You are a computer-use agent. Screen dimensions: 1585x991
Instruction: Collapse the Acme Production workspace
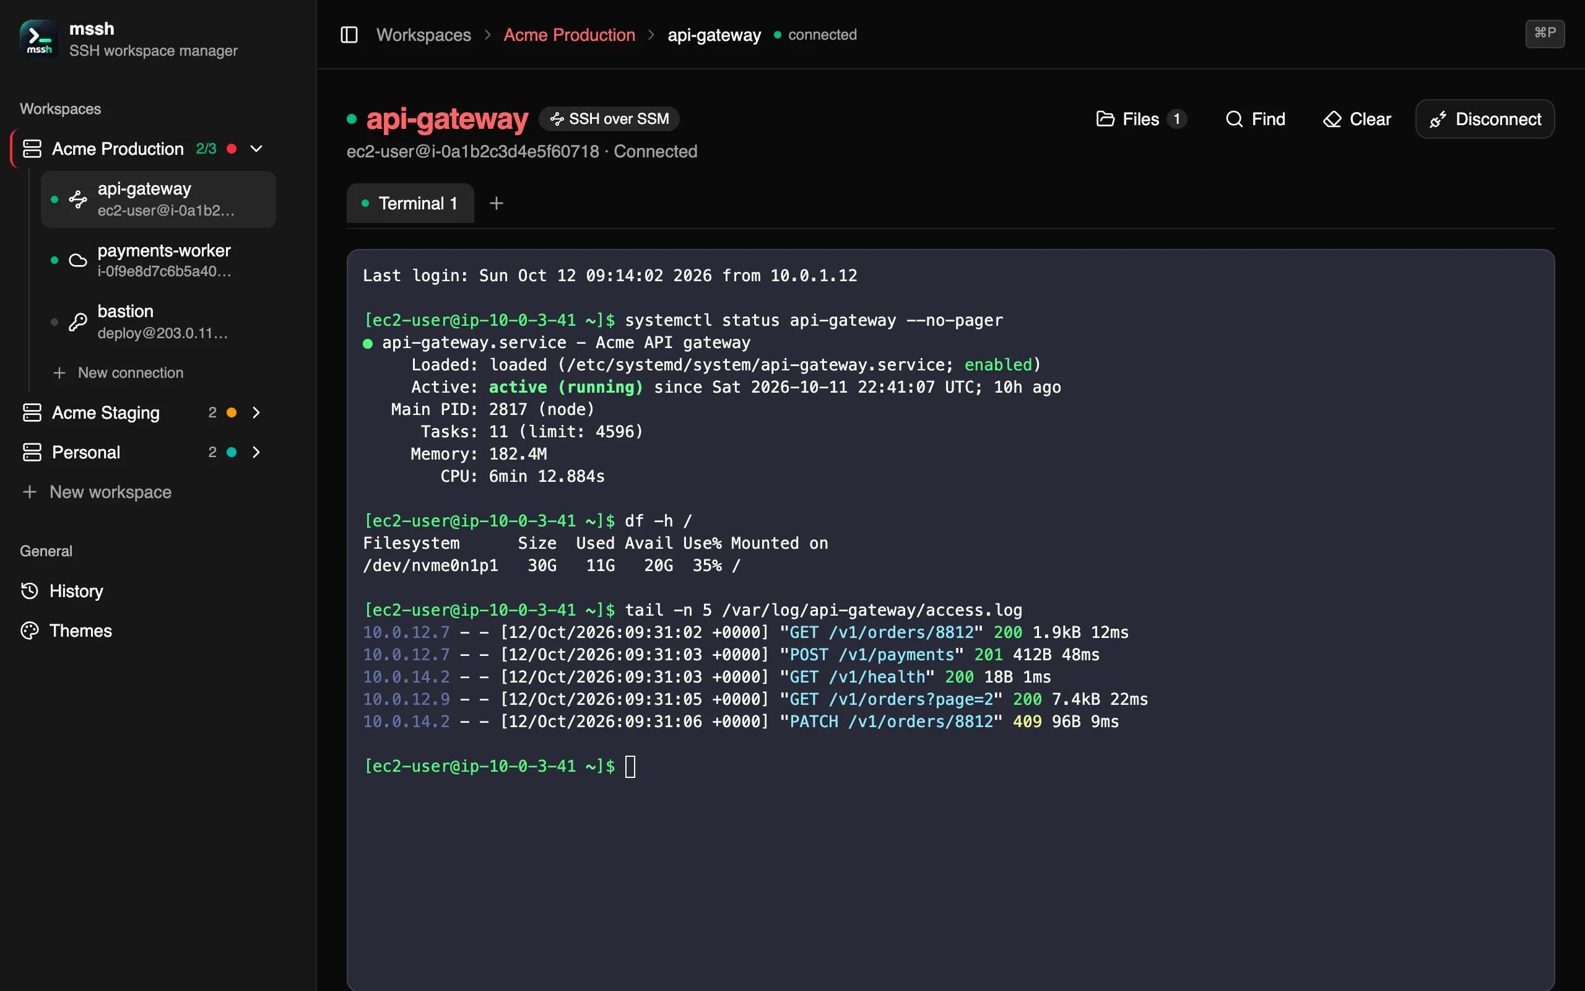click(257, 149)
